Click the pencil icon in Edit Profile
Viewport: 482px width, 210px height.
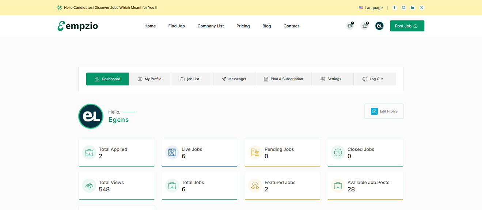pyautogui.click(x=374, y=111)
